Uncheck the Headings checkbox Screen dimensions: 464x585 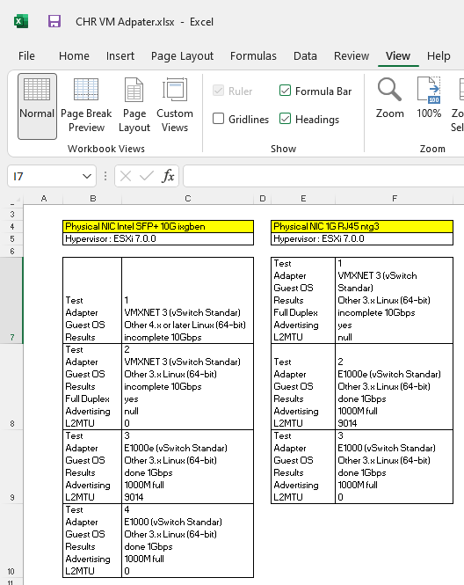point(285,119)
